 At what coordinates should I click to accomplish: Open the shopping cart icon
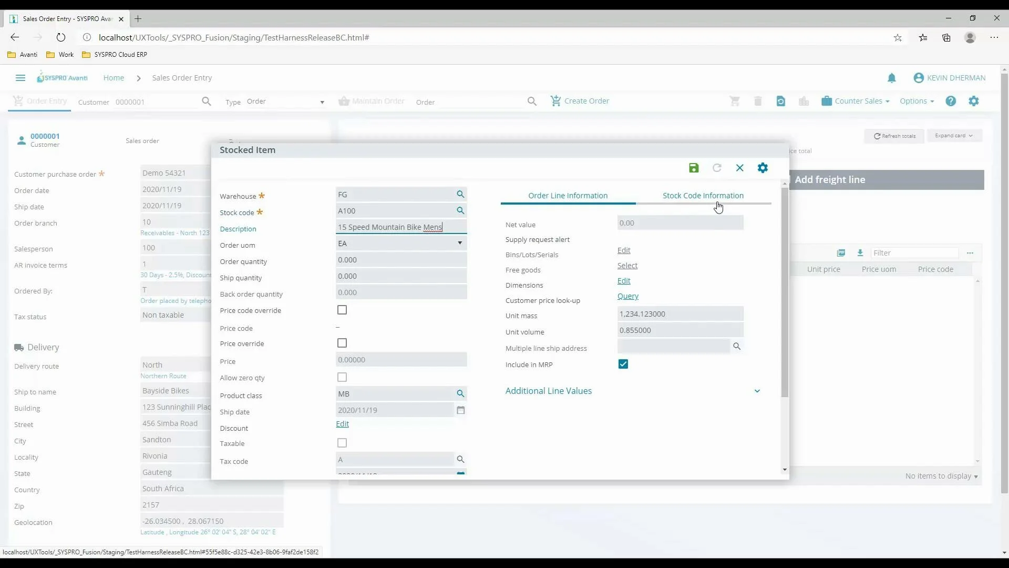tap(735, 101)
